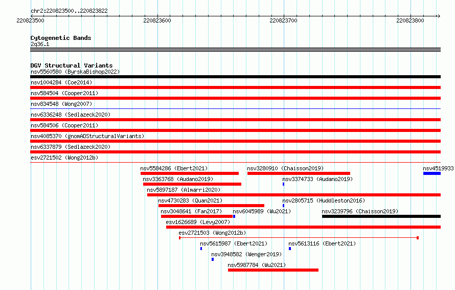The image size is (455, 290).
Task: Select the red nsv5584286 variant bar
Action: click(x=190, y=173)
